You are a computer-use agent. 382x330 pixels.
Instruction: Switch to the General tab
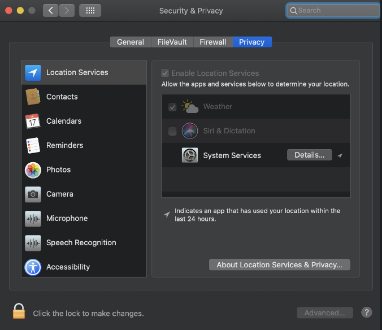pos(131,42)
